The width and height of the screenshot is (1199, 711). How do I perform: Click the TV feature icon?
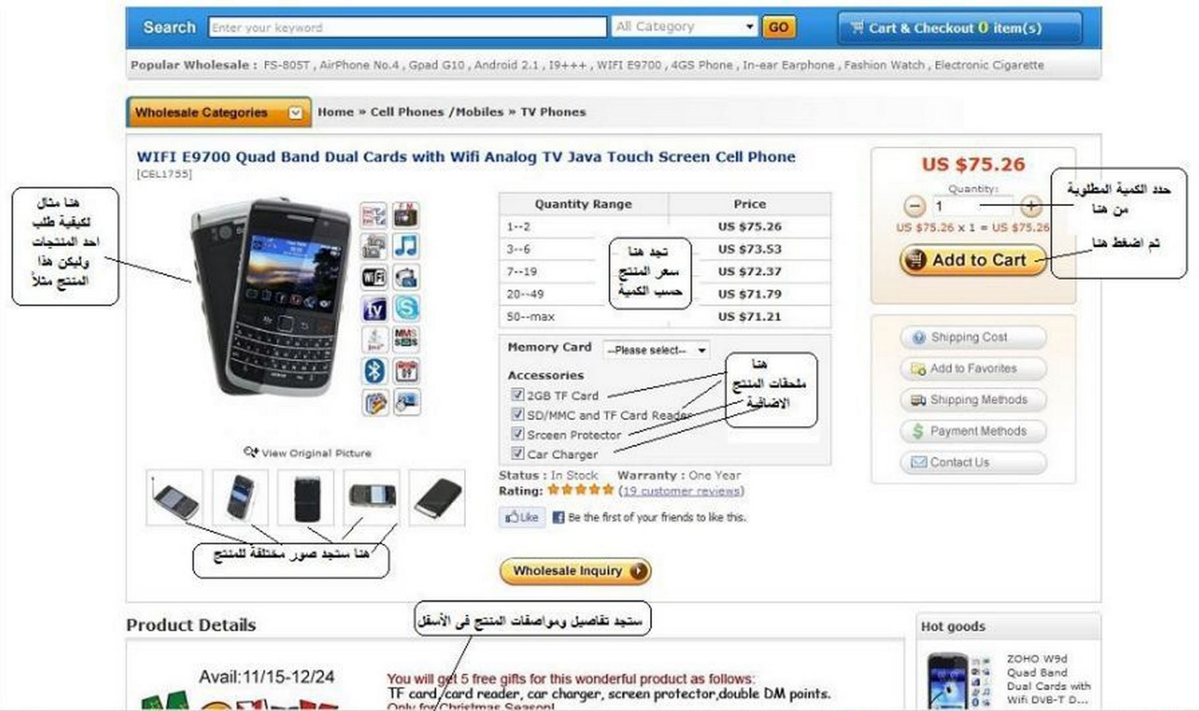click(x=374, y=308)
